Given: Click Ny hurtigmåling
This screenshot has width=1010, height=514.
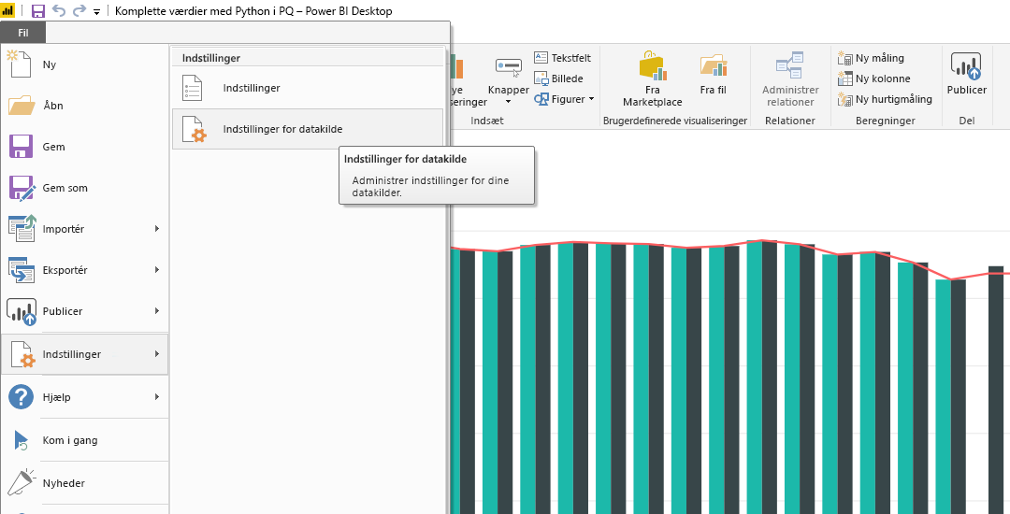Looking at the screenshot, I should pos(885,99).
